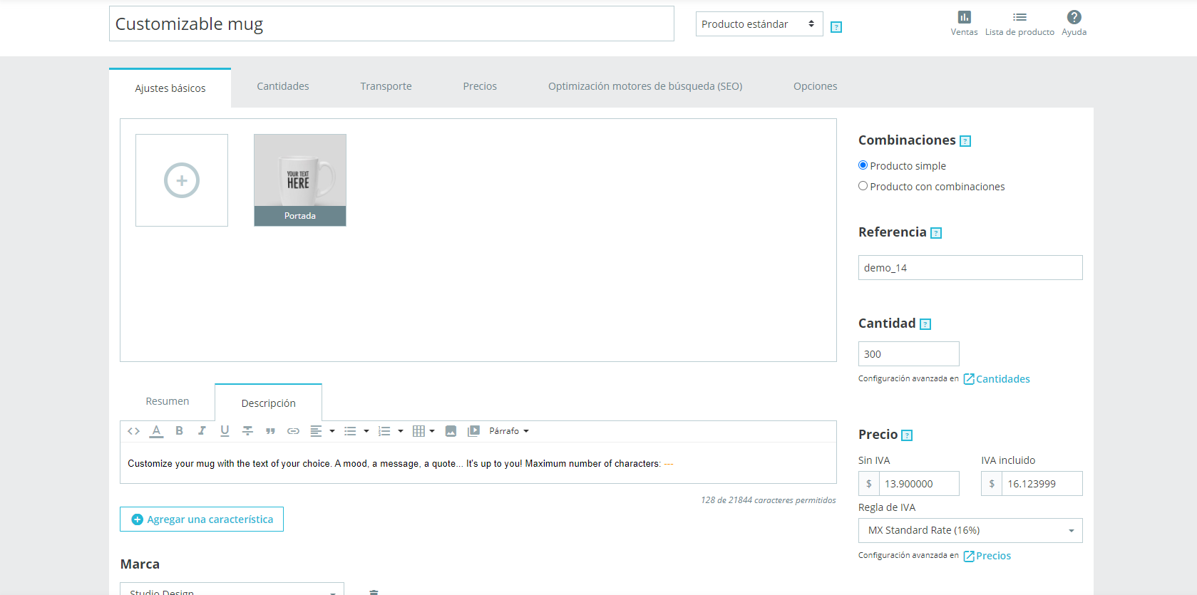Switch to Cantidades tab

[x=283, y=86]
